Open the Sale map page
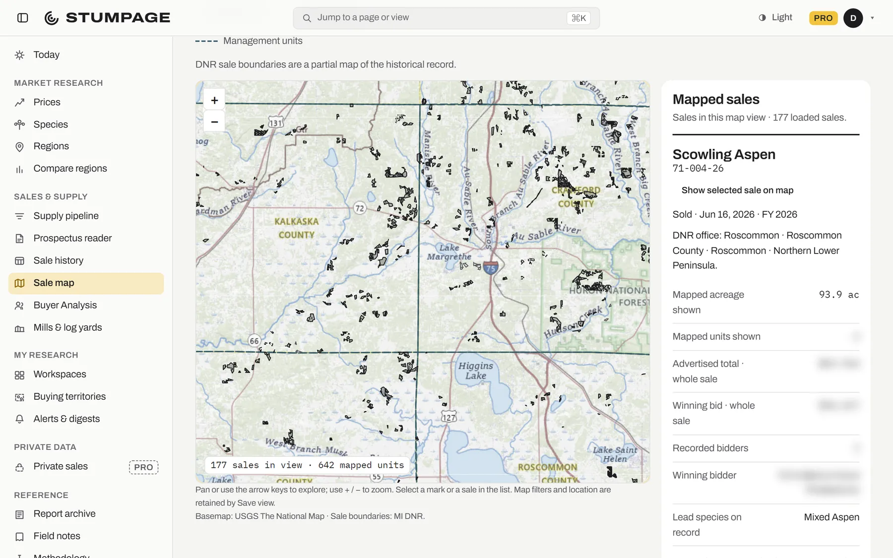This screenshot has height=558, width=893. point(86,283)
